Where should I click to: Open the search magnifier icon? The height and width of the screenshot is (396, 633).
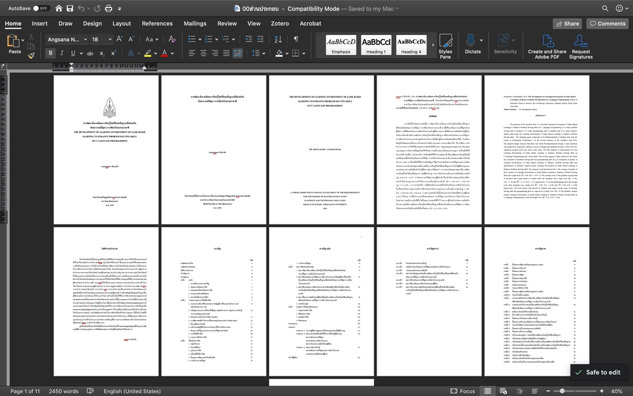[605, 8]
